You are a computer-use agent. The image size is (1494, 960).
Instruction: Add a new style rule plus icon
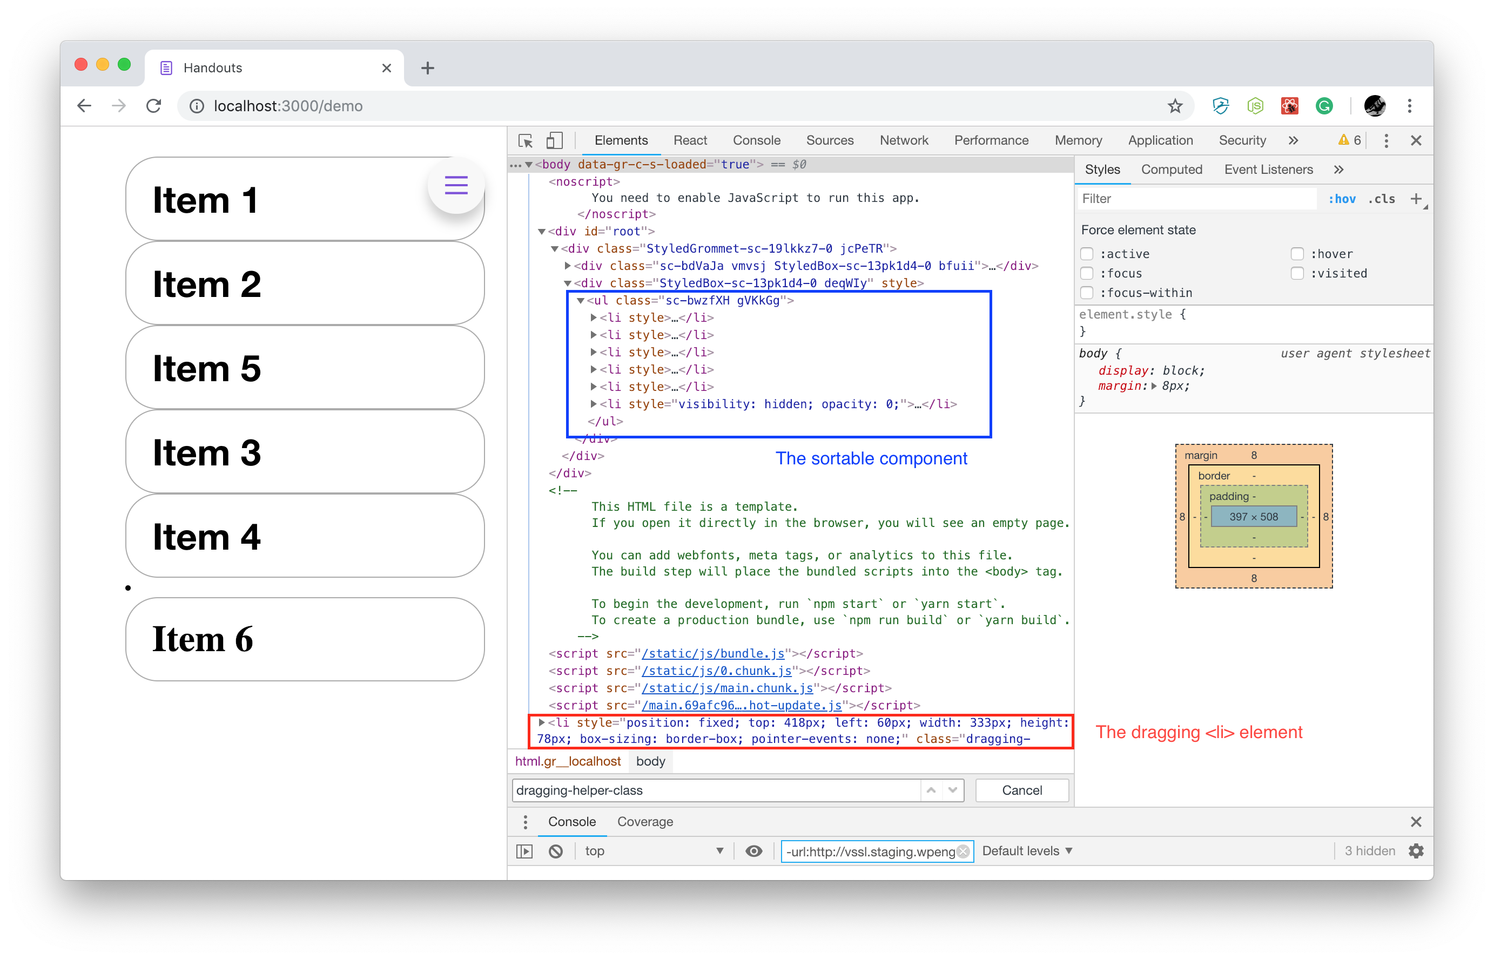click(1416, 199)
